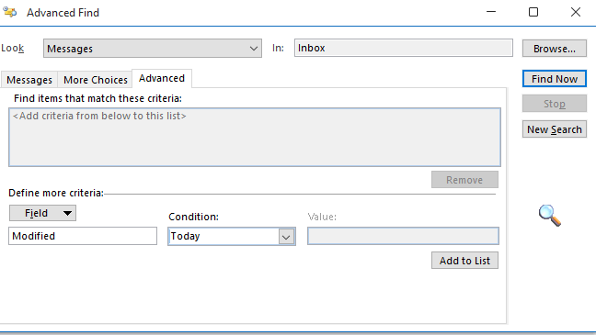Open the Look for Messages dropdown
The height and width of the screenshot is (335, 596).
coord(153,48)
